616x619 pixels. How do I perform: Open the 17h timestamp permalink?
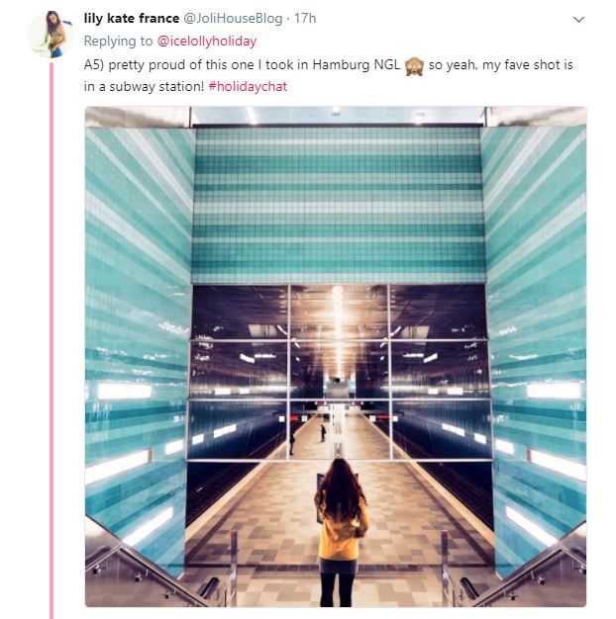(305, 18)
